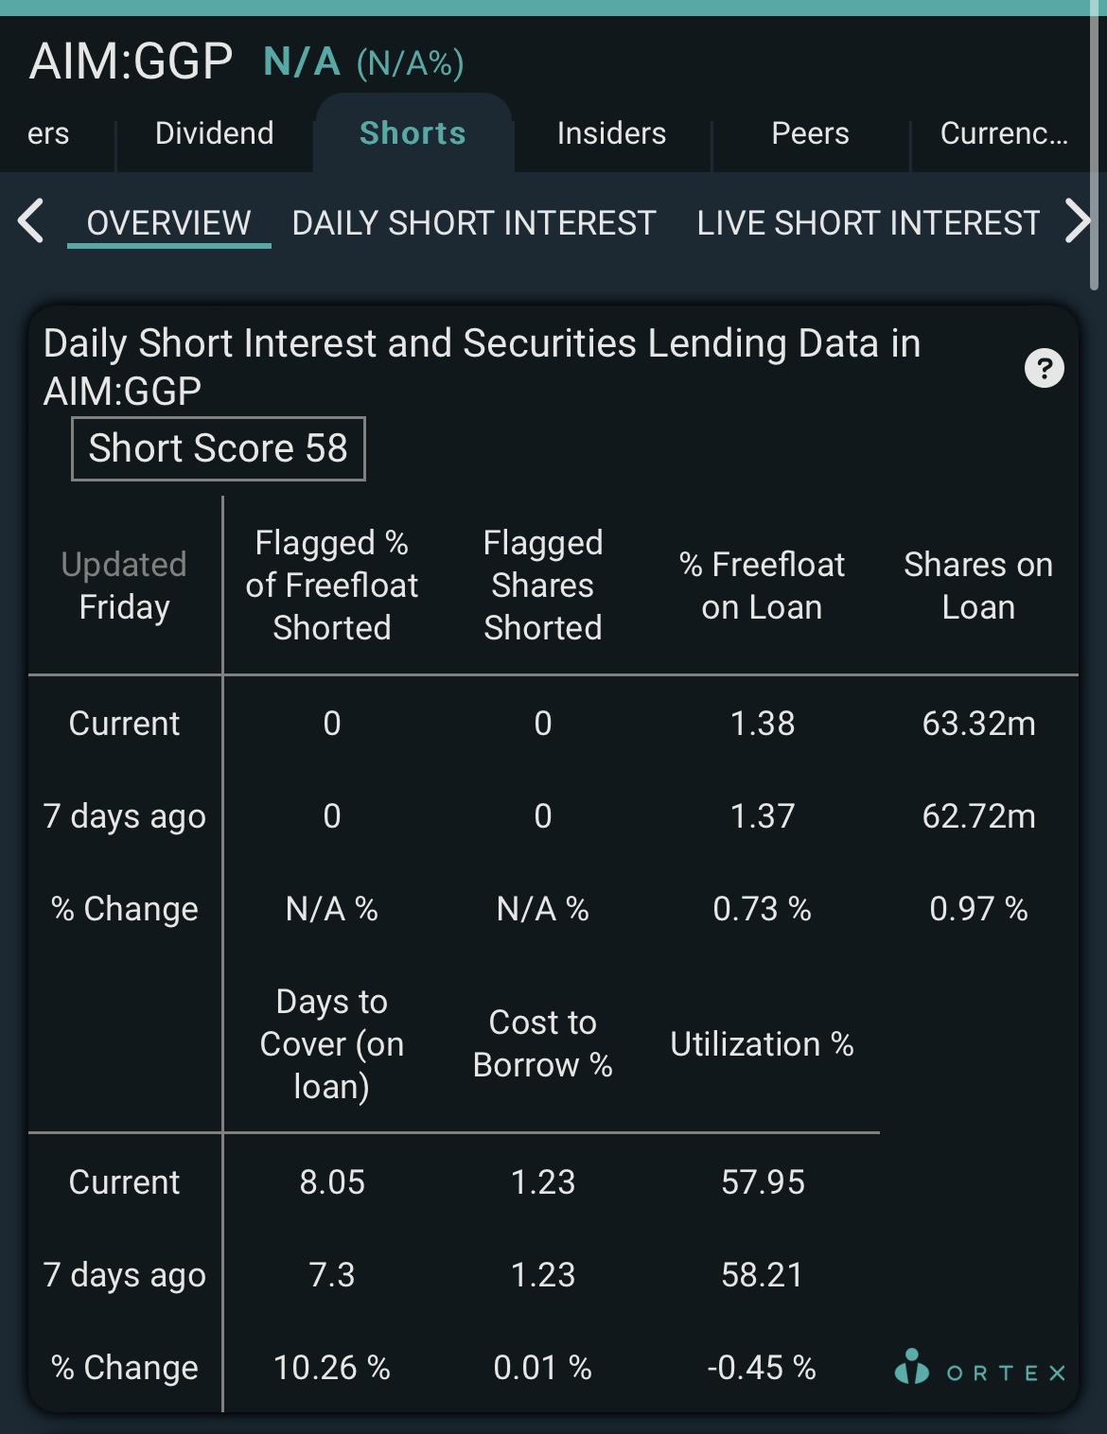The width and height of the screenshot is (1107, 1434).
Task: Go to DAILY SHORT INTEREST sub-tab
Action: [x=473, y=223]
